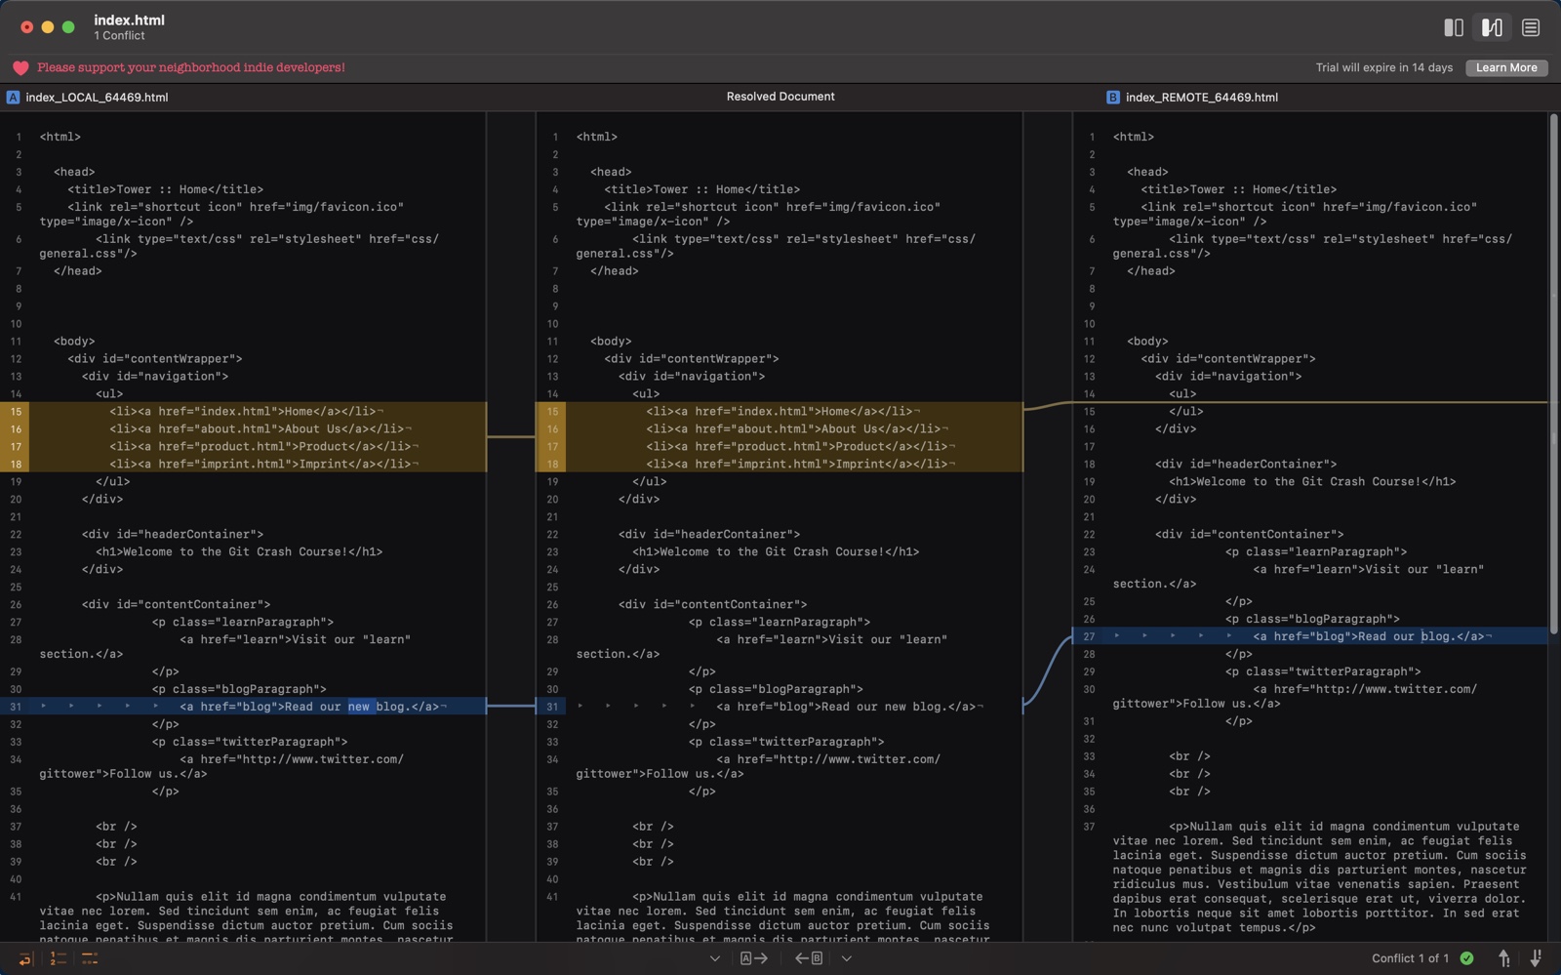Click the changes display icon in bottom toolbar
This screenshot has width=1561, height=975.
[x=88, y=957]
